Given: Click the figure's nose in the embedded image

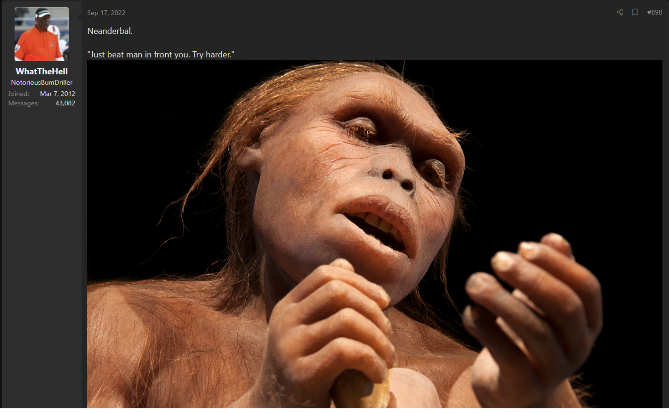Looking at the screenshot, I should [398, 178].
